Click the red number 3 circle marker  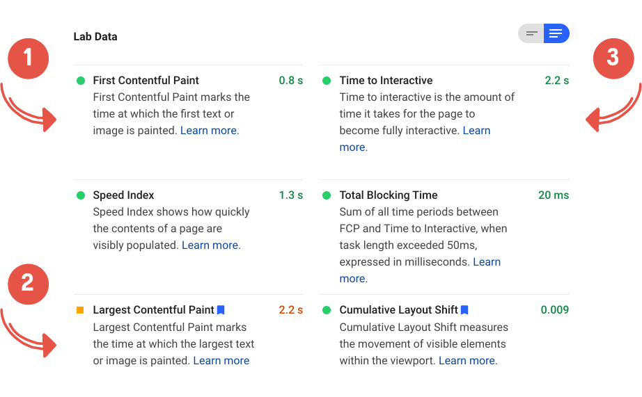point(613,58)
